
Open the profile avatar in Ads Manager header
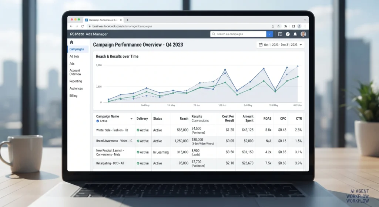coord(303,34)
